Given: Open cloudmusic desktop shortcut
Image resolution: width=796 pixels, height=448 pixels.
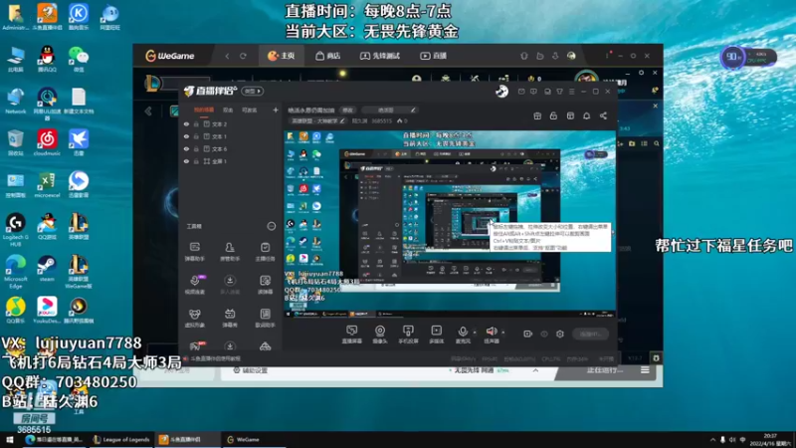Looking at the screenshot, I should [x=47, y=142].
